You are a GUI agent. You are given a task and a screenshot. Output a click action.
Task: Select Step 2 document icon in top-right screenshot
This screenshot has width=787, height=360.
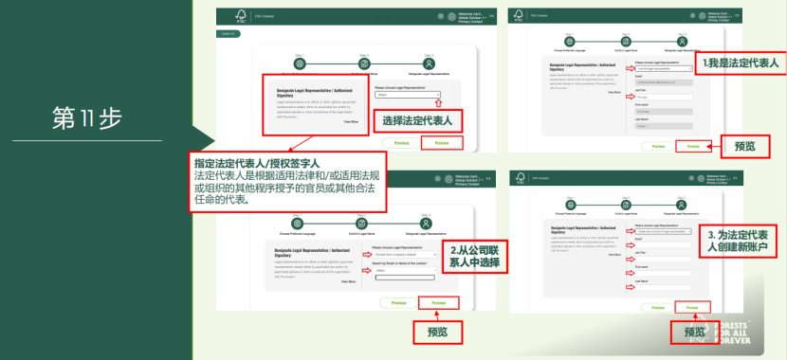(626, 42)
